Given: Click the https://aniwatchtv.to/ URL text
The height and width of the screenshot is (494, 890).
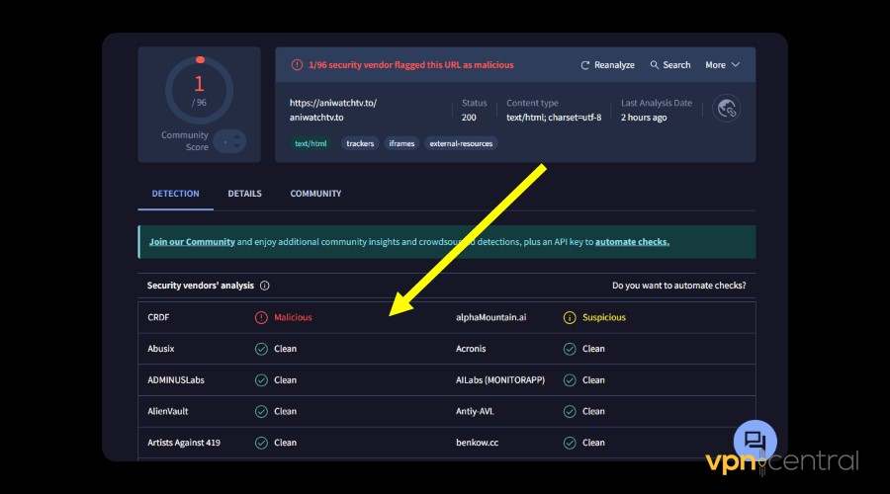Looking at the screenshot, I should pyautogui.click(x=333, y=103).
